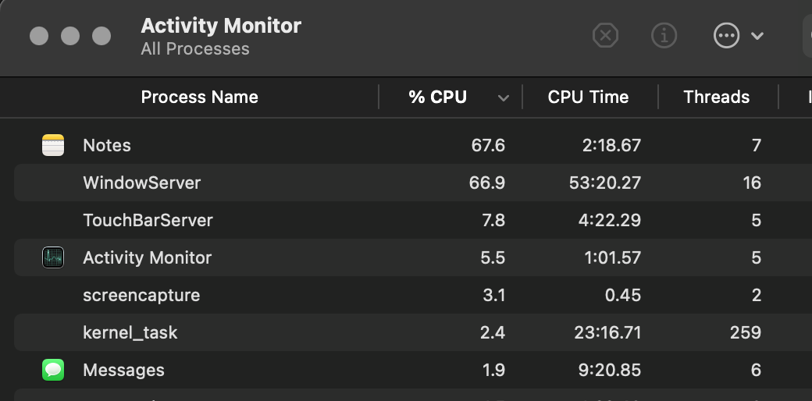Toggle the % CPU sort direction arrow
Viewport: 812px width, 401px height.
point(504,98)
